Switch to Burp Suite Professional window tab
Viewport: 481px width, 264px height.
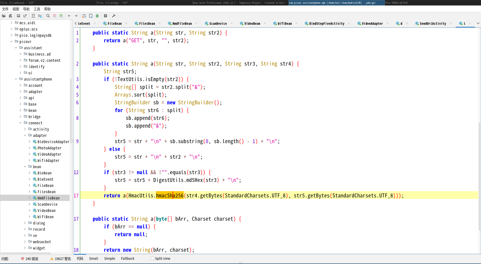click(240, 3)
